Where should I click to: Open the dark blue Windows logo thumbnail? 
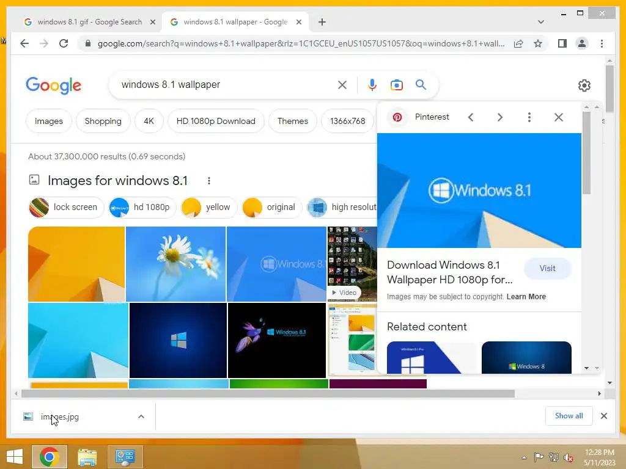178,340
